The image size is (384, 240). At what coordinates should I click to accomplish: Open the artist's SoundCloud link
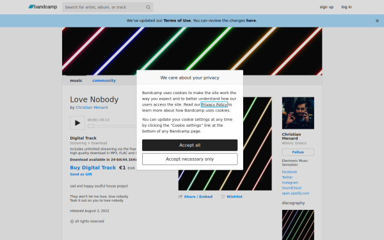(291, 188)
